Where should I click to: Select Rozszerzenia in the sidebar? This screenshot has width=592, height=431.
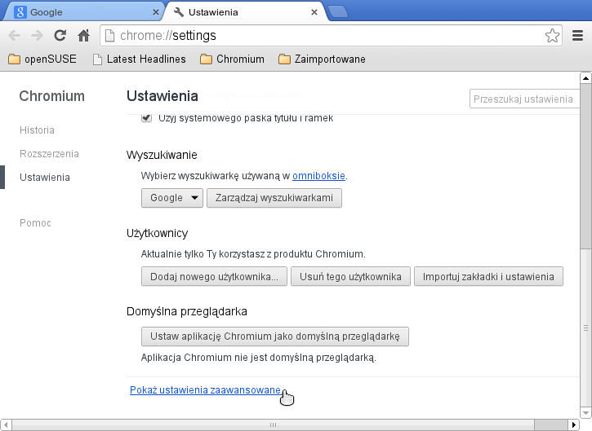tap(49, 153)
